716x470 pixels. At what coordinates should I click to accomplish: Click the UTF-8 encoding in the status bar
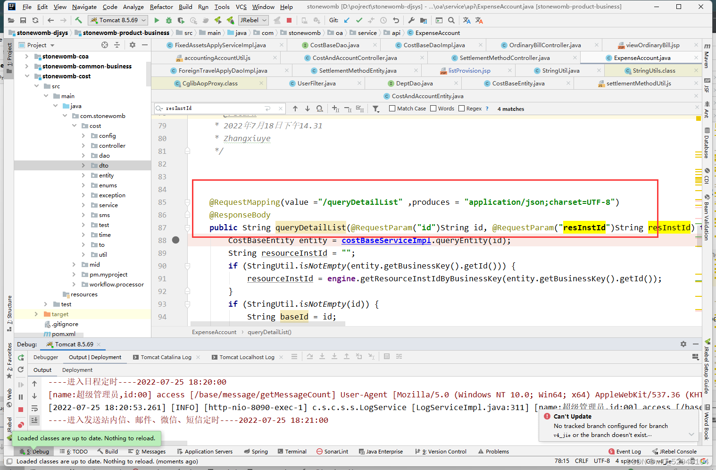(x=601, y=461)
